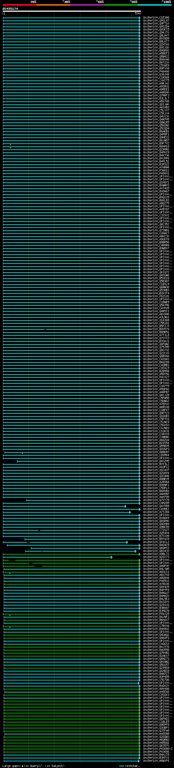Select hit label UniRef100_Q7SYS3
This screenshot has height=768, width=174.
[156, 338]
